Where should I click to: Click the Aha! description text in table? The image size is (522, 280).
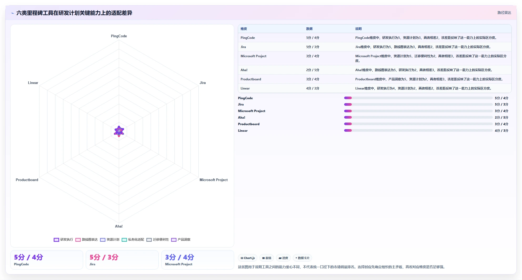(424, 70)
